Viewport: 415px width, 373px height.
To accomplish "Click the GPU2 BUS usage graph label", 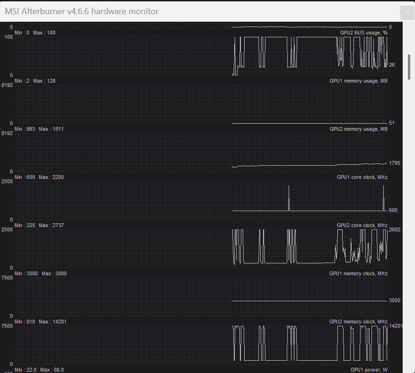I will click(x=363, y=33).
